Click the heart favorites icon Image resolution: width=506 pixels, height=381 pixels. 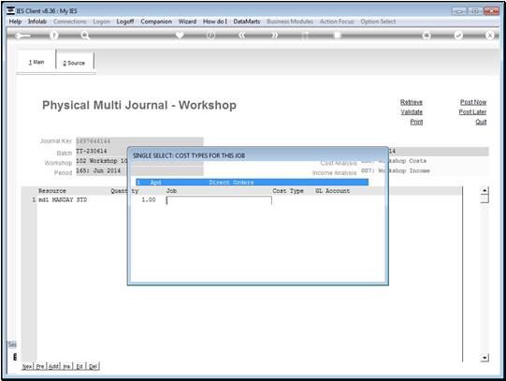coord(180,35)
